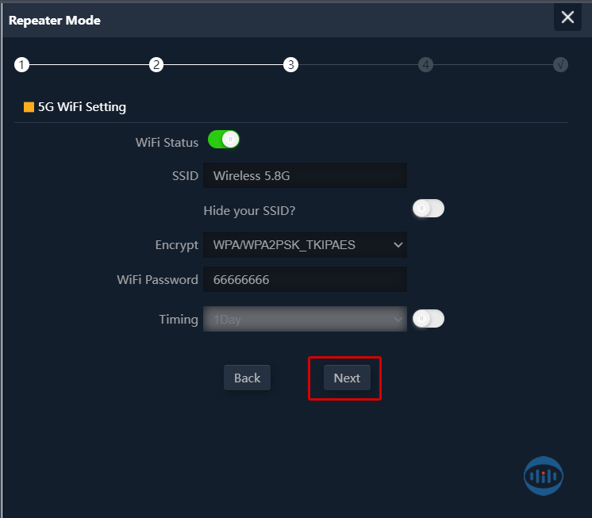Screen dimensions: 592x518
Task: Go to step 2 circle indicator
Action: pyautogui.click(x=156, y=65)
